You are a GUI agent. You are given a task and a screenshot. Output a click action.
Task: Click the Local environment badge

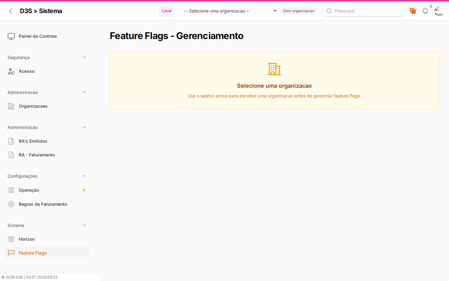(167, 11)
